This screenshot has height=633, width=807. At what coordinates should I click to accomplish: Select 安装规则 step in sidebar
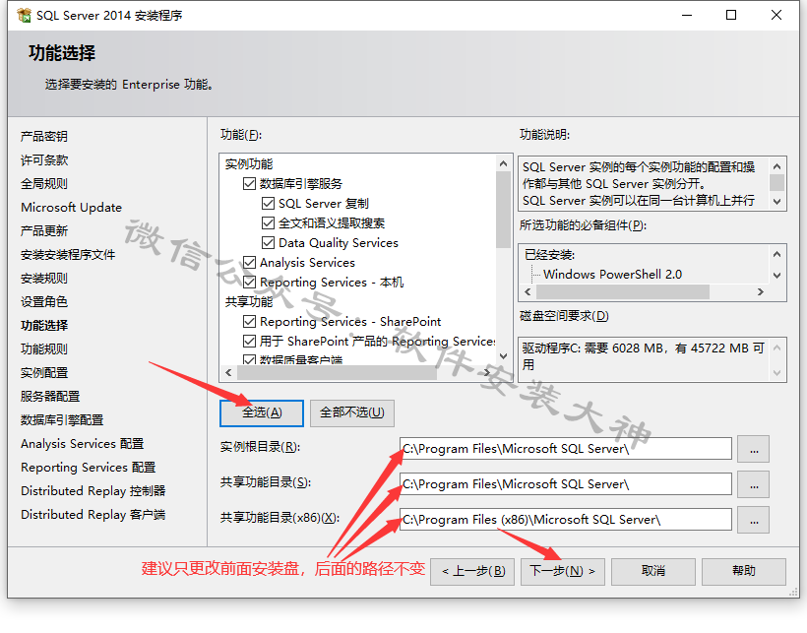coord(44,279)
